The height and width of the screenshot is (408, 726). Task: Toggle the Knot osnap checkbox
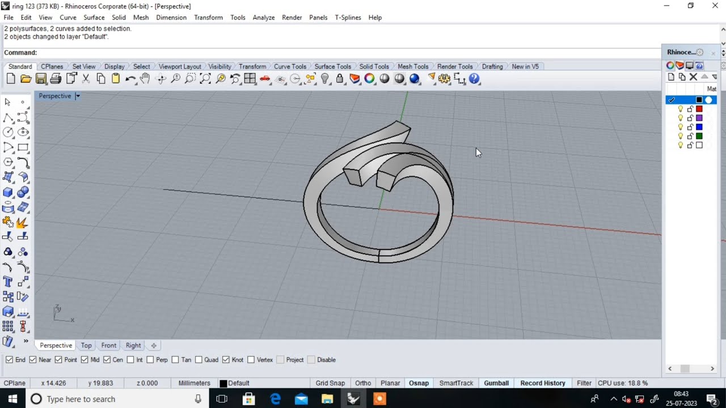(x=226, y=360)
